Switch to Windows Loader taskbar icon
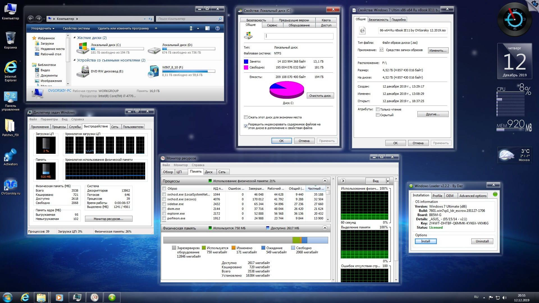Screen dimensions: 539x303 [x=112, y=297]
